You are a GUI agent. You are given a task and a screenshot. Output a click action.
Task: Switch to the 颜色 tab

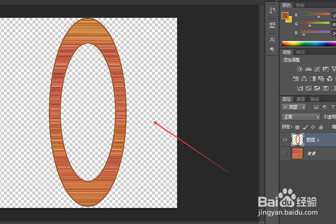pos(286,5)
